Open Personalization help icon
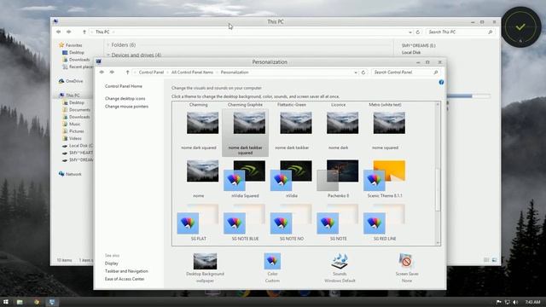The width and height of the screenshot is (546, 307). click(x=441, y=82)
